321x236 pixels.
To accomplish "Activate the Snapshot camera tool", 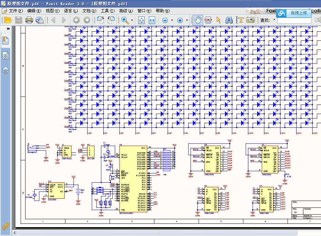I will point(250,20).
